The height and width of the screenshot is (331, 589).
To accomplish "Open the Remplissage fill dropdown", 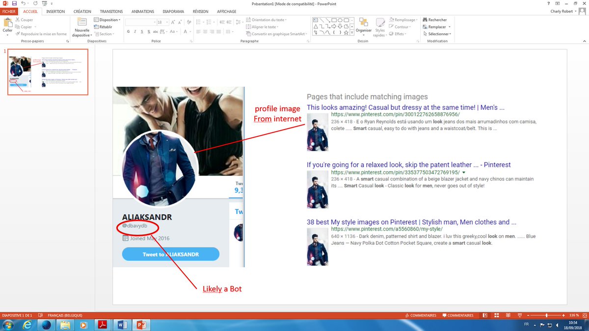I will (403, 20).
